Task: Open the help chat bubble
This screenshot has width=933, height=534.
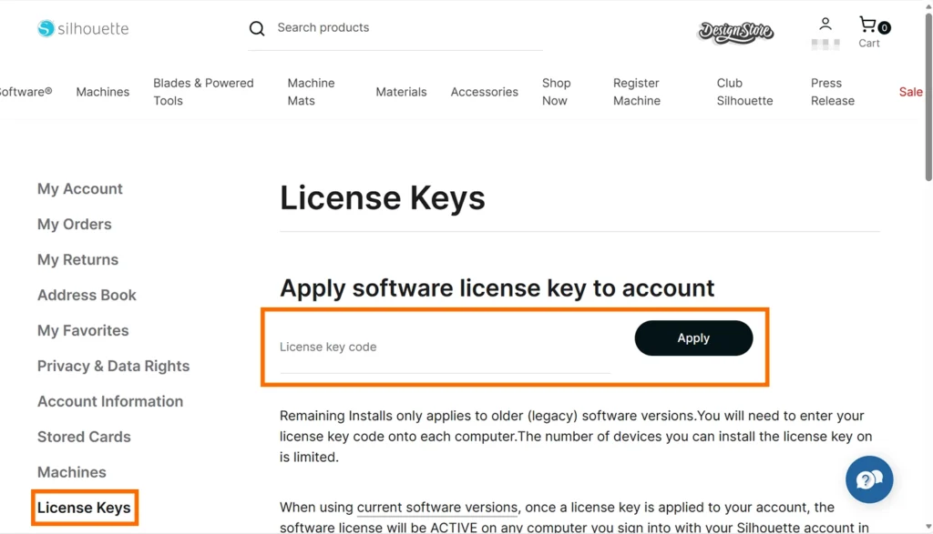Action: pos(869,479)
